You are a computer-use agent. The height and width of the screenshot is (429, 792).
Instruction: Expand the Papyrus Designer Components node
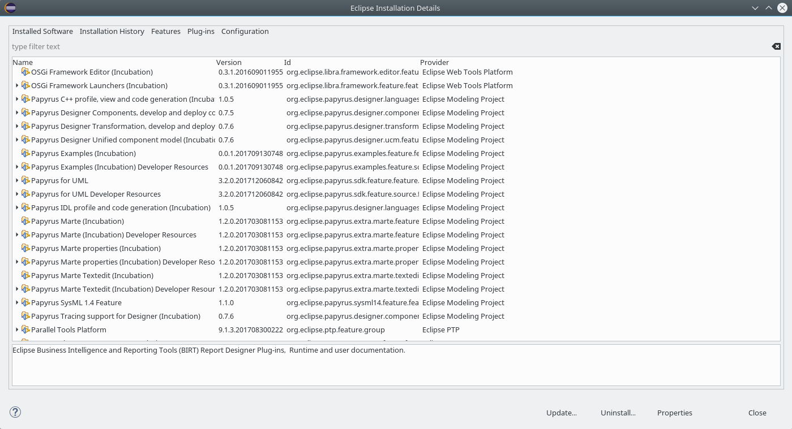click(x=17, y=112)
